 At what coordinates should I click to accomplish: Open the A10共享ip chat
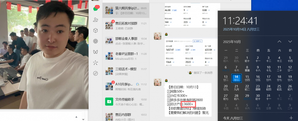coord(126,86)
